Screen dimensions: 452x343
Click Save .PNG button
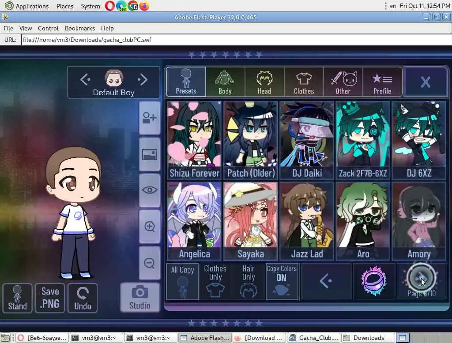(x=50, y=298)
